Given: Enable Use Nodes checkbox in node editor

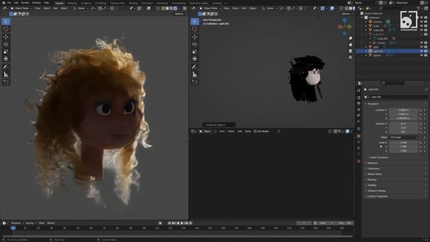Looking at the screenshot, I should [255, 132].
